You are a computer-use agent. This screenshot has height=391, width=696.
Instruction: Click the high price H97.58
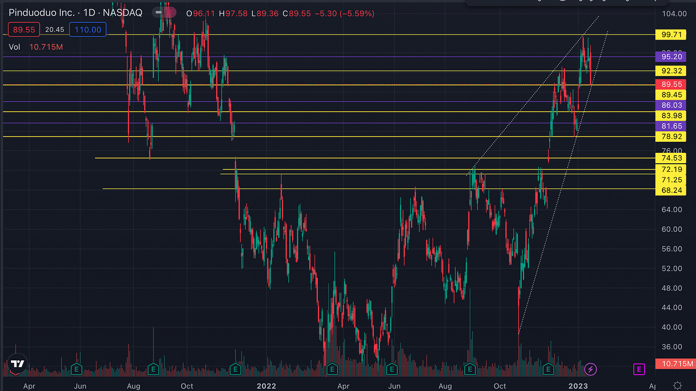[234, 13]
